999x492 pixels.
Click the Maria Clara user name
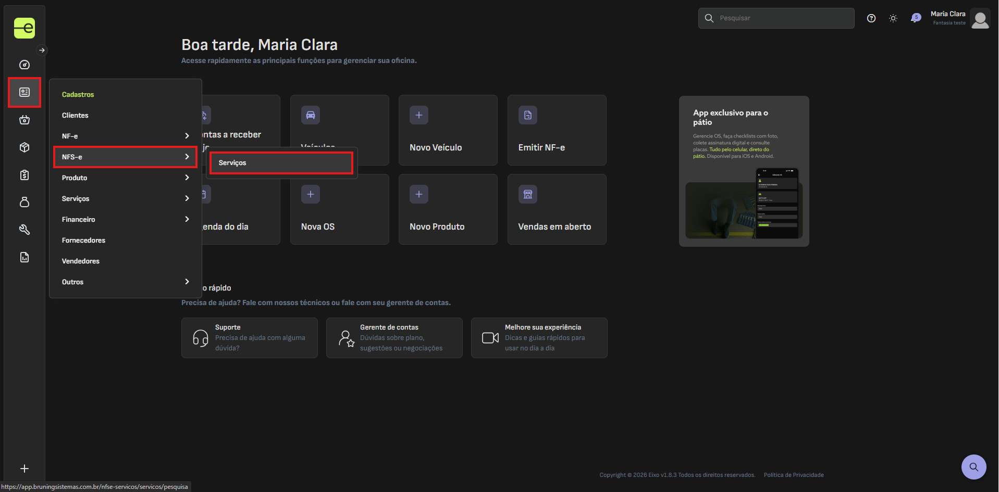(948, 14)
